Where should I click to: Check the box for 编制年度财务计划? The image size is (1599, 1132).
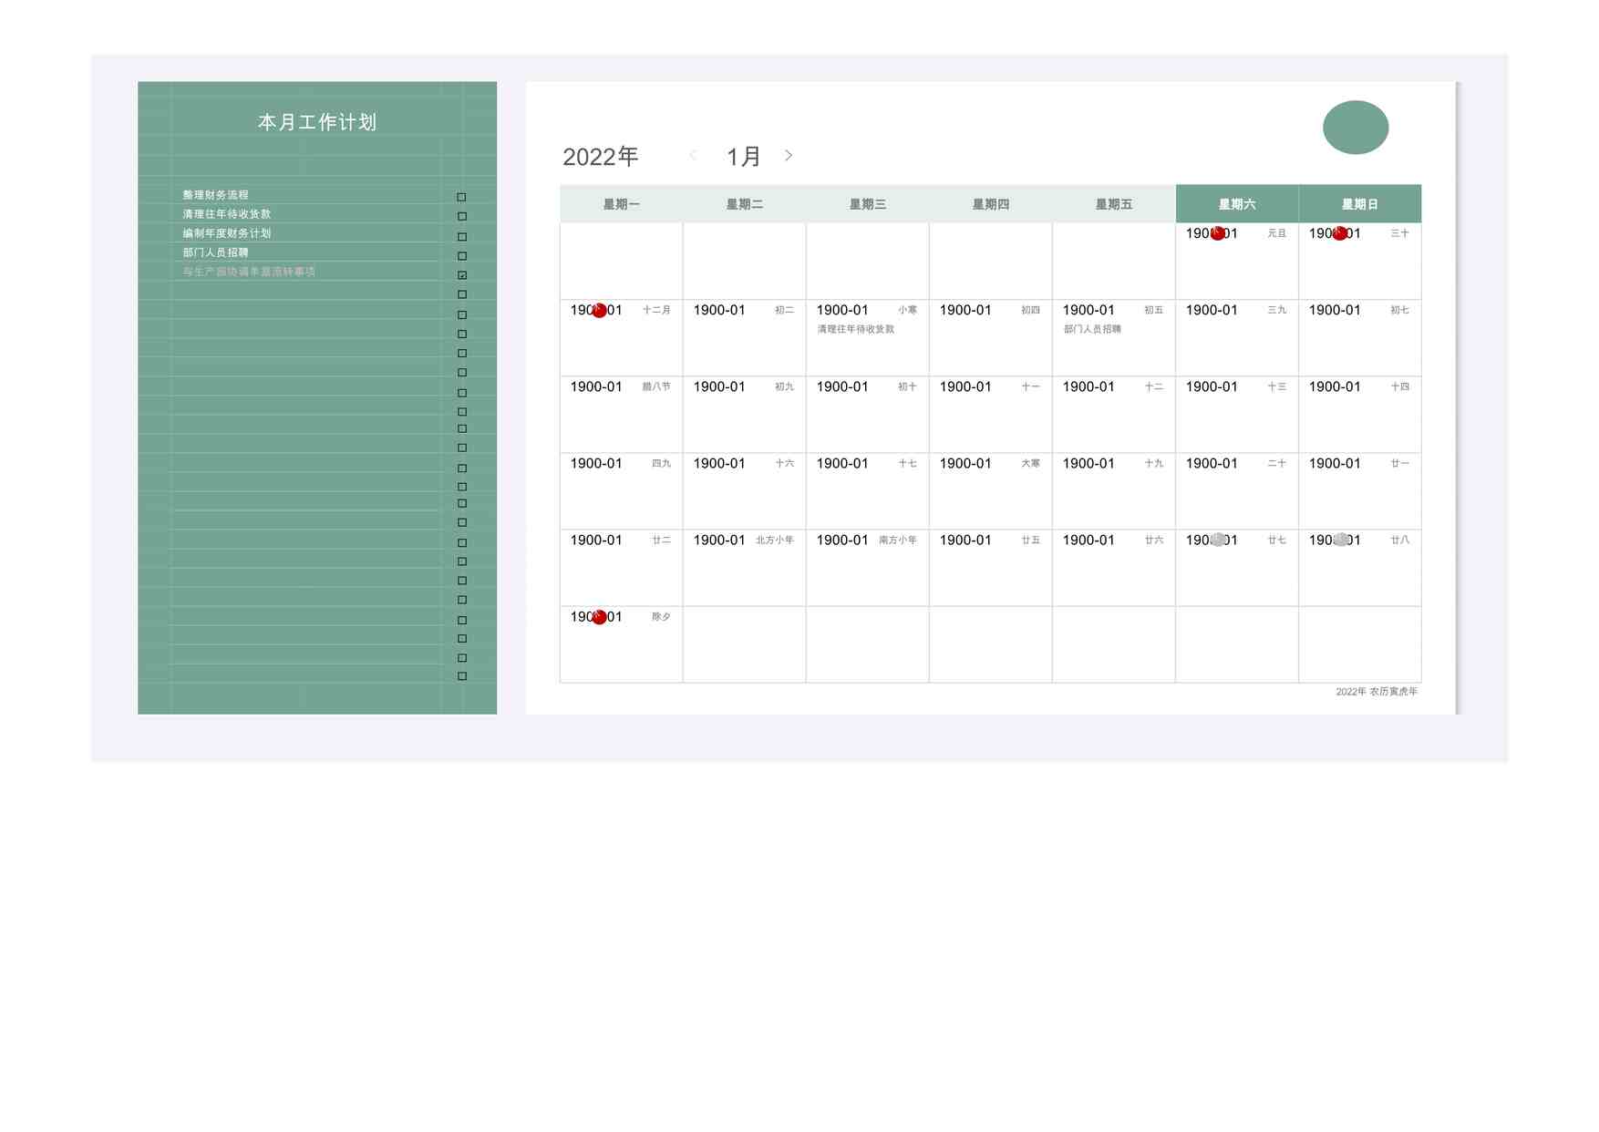[x=461, y=236]
